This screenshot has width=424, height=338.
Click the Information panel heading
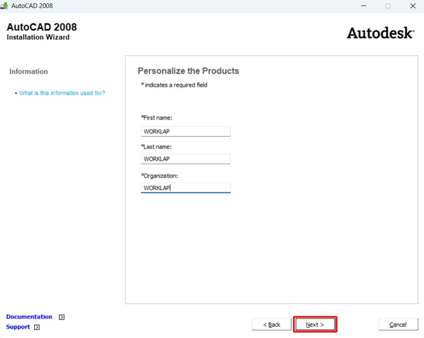pos(29,72)
